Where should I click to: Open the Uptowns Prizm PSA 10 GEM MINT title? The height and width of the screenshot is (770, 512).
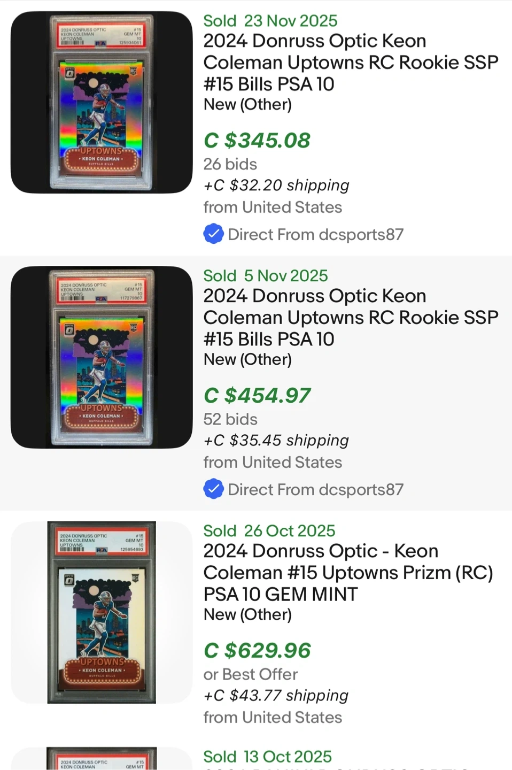[x=348, y=573]
